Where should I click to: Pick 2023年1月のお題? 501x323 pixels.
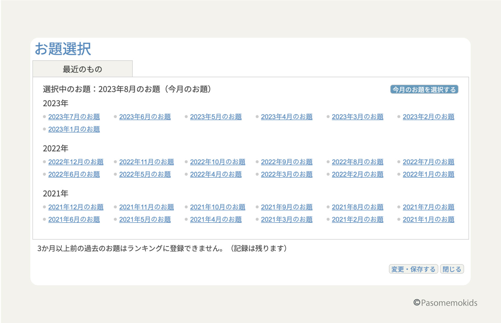pyautogui.click(x=74, y=129)
